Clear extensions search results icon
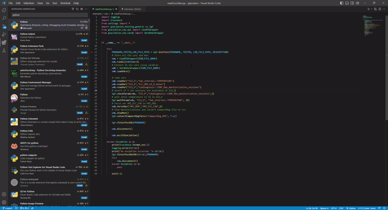The image size is (388, 210). coord(81,9)
